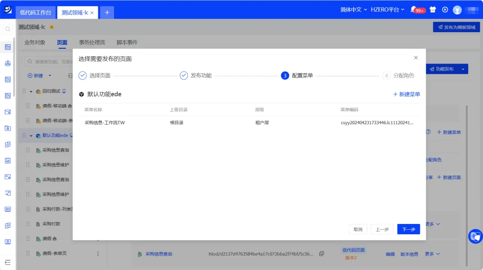The height and width of the screenshot is (270, 483).
Task: Click 发布为模板领域 button
Action: coord(456,27)
